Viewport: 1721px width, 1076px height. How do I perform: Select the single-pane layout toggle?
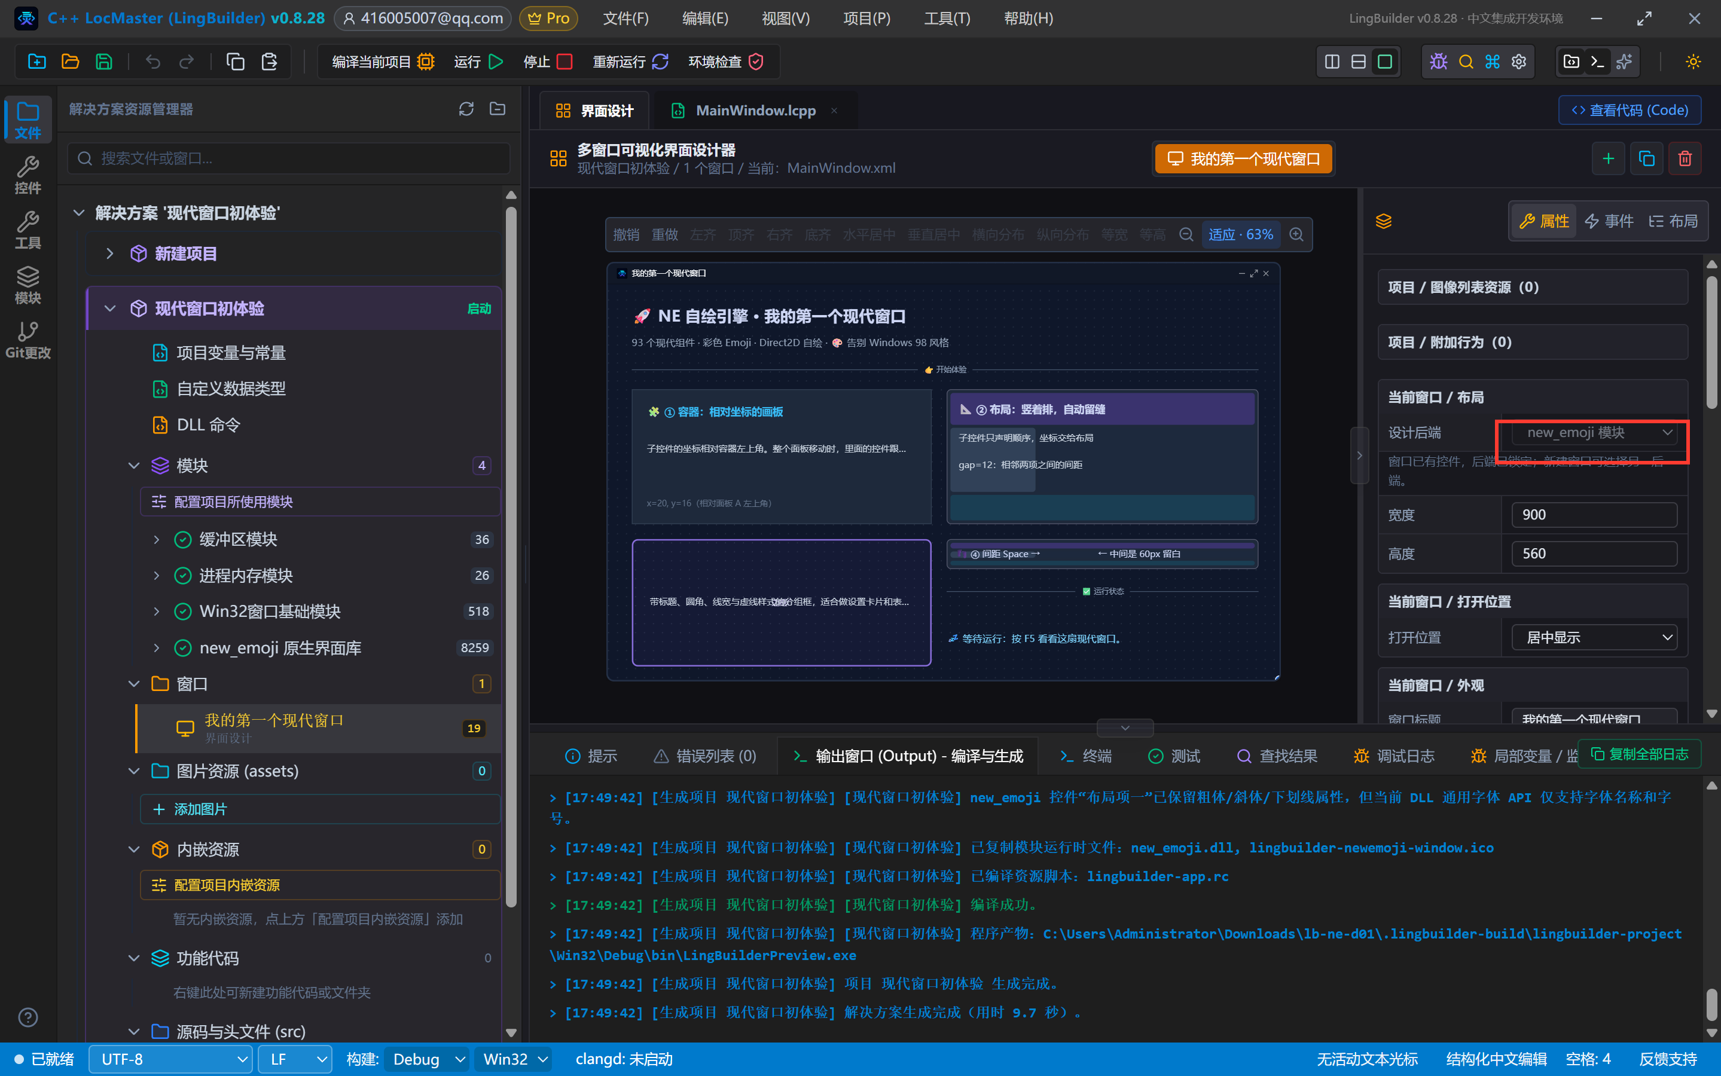pyautogui.click(x=1384, y=62)
